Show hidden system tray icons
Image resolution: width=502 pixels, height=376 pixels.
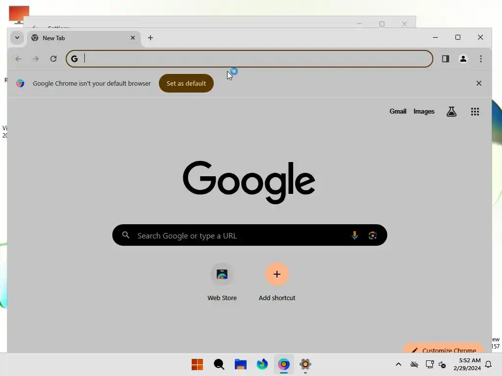tap(399, 364)
